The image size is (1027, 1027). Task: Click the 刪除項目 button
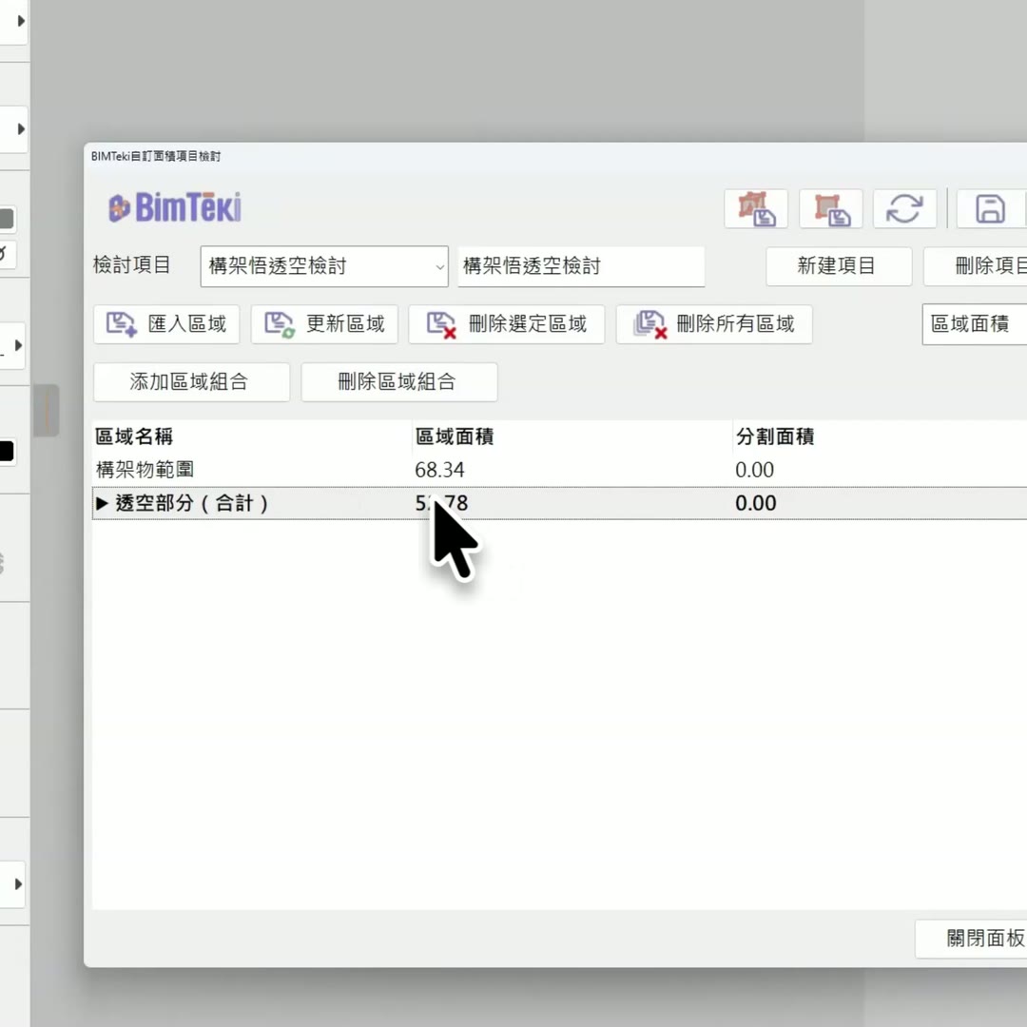(976, 266)
